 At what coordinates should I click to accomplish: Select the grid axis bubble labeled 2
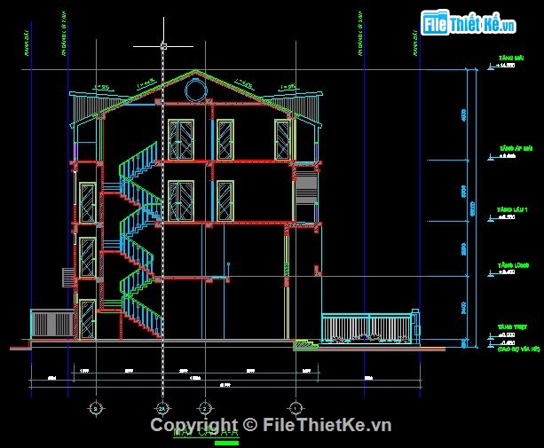[x=205, y=408]
